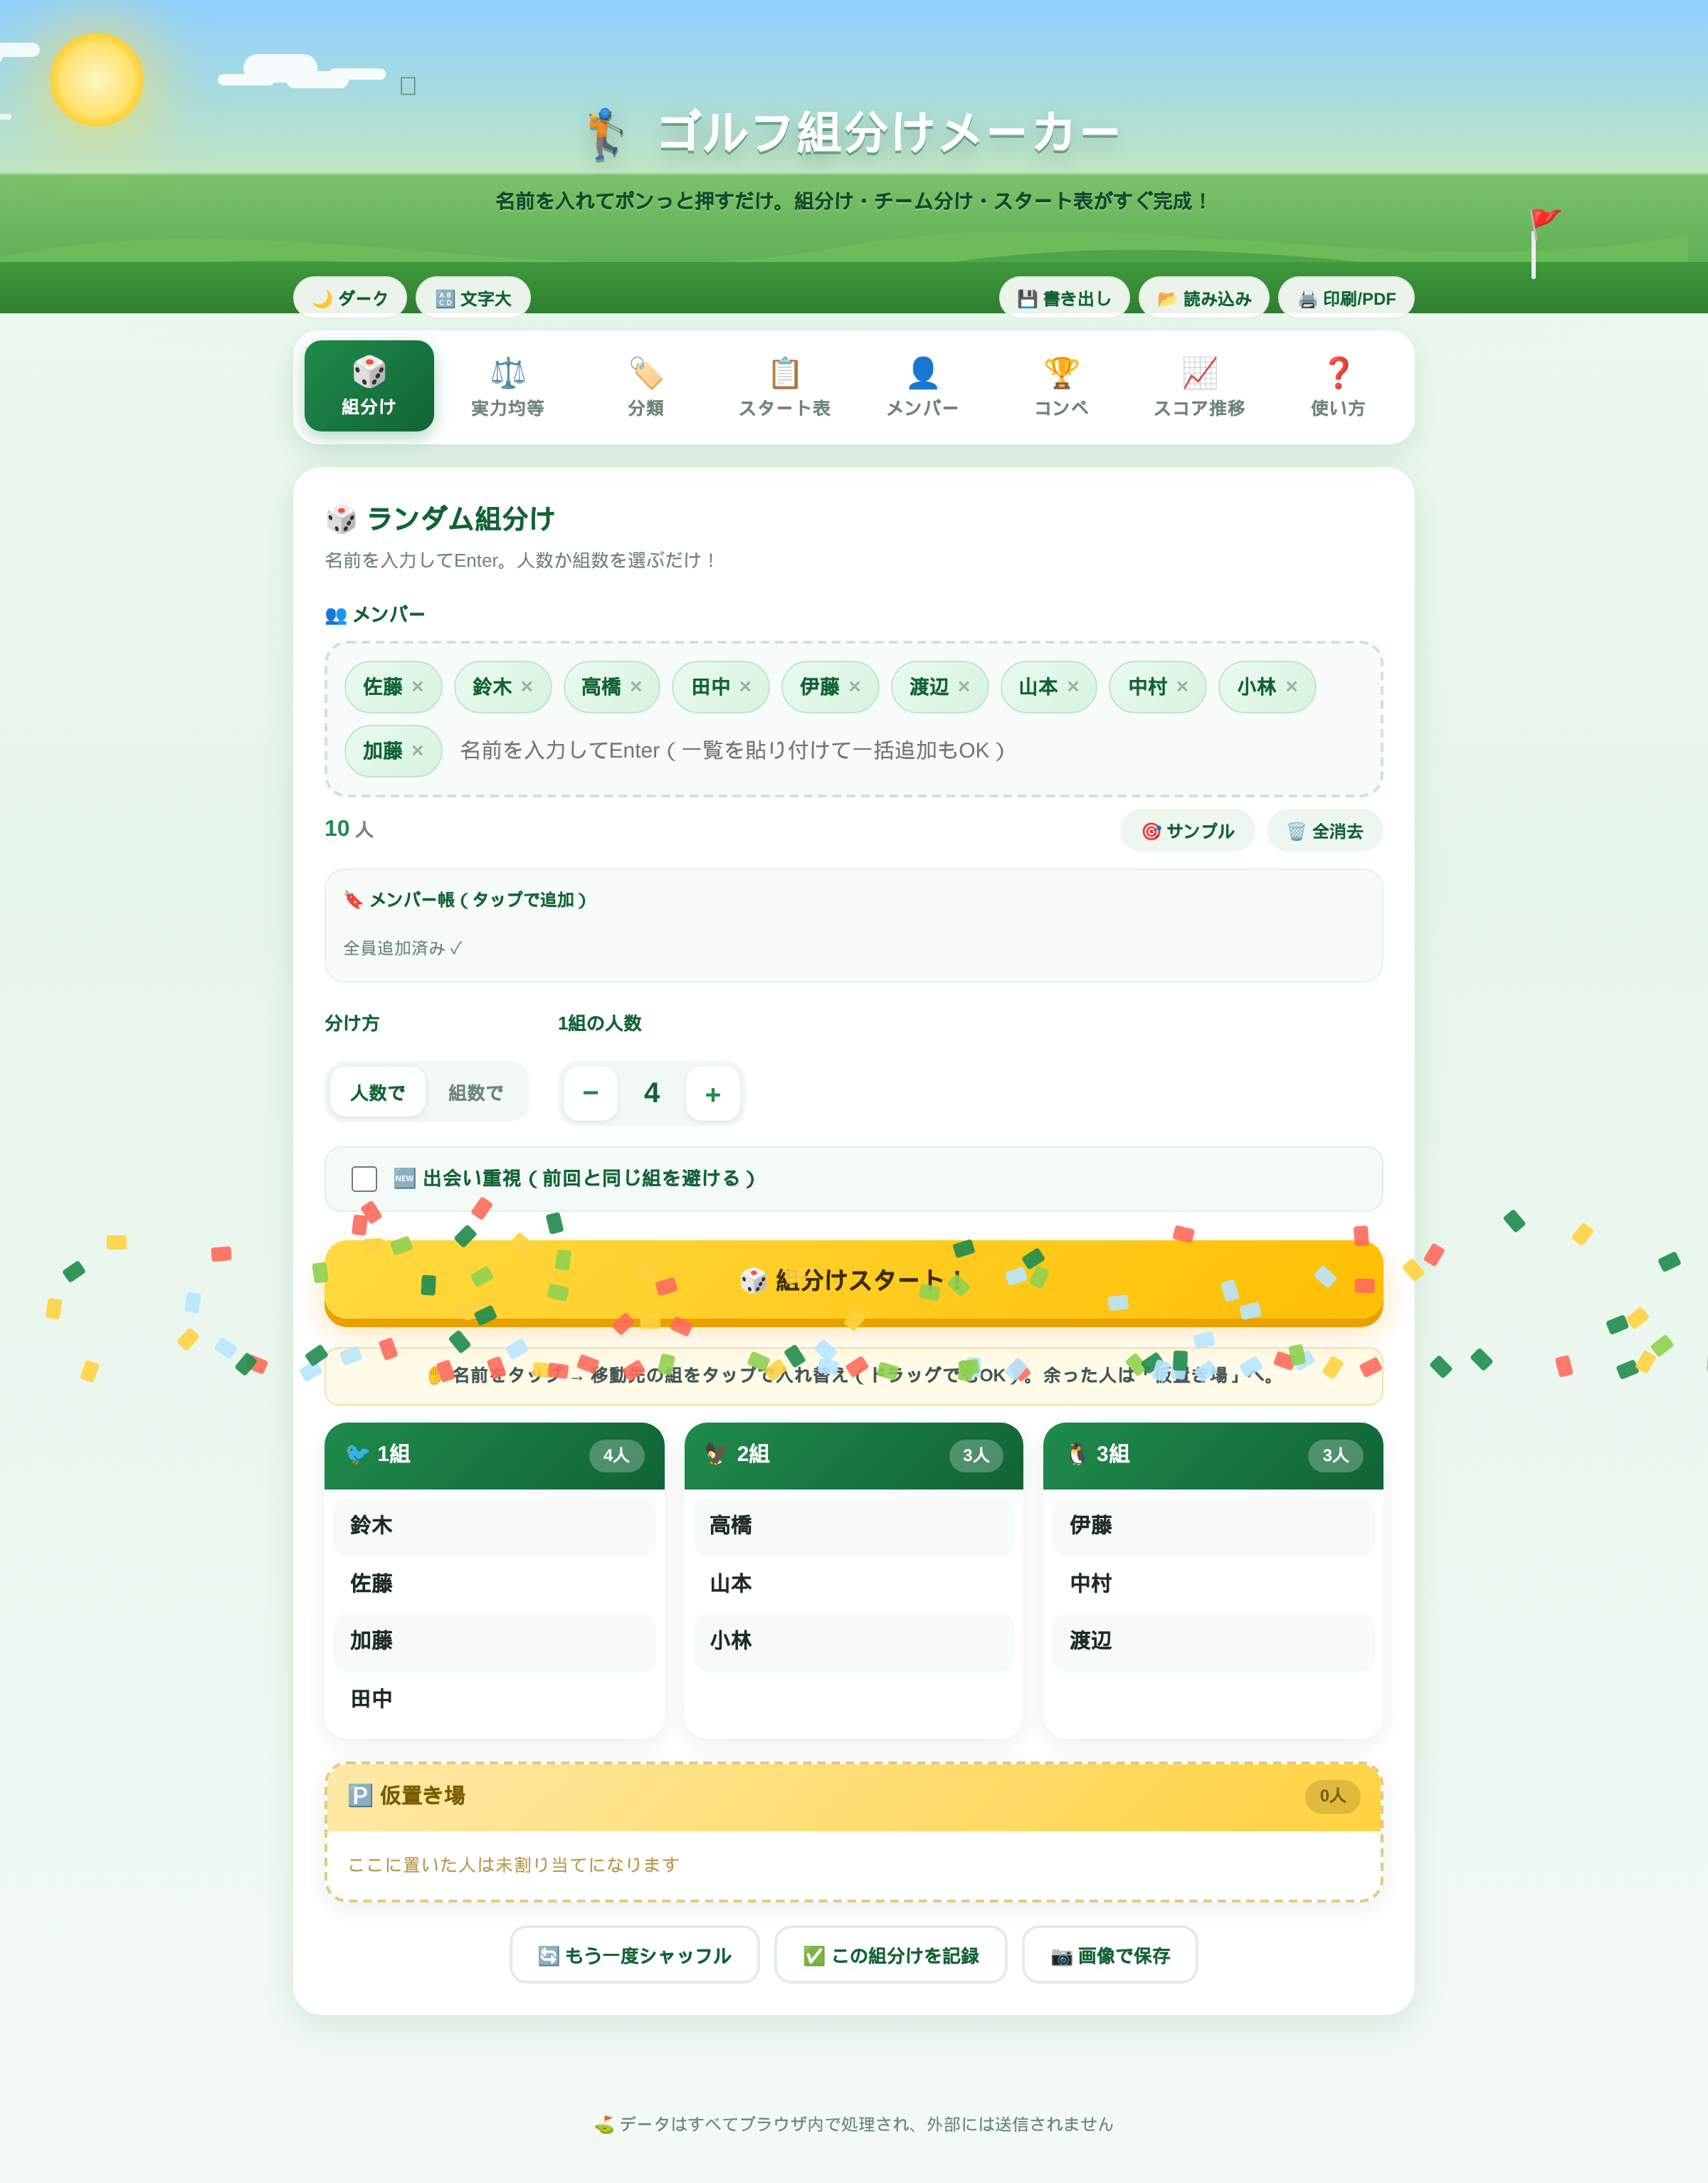The image size is (1708, 2183).
Task: Select 田中 in 1組
Action: pos(494,1699)
